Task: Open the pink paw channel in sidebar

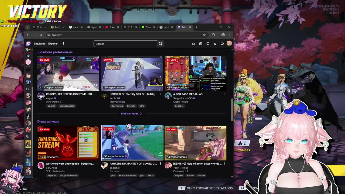Action: coord(28,62)
